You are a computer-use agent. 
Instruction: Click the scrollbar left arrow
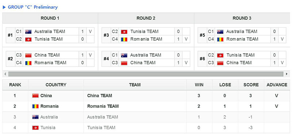(x=5, y=74)
